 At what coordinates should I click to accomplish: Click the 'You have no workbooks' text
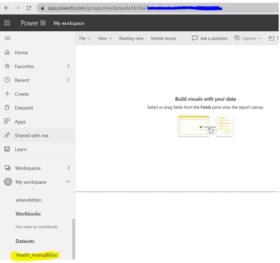point(36,227)
